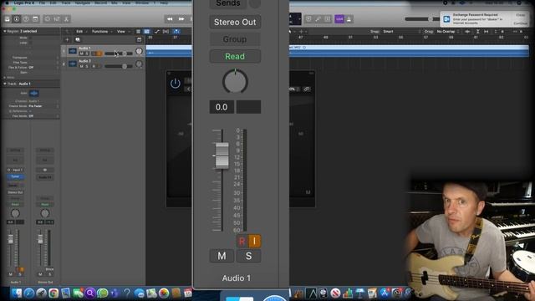
Task: Solo Audio 1 with the large S button
Action: click(249, 256)
